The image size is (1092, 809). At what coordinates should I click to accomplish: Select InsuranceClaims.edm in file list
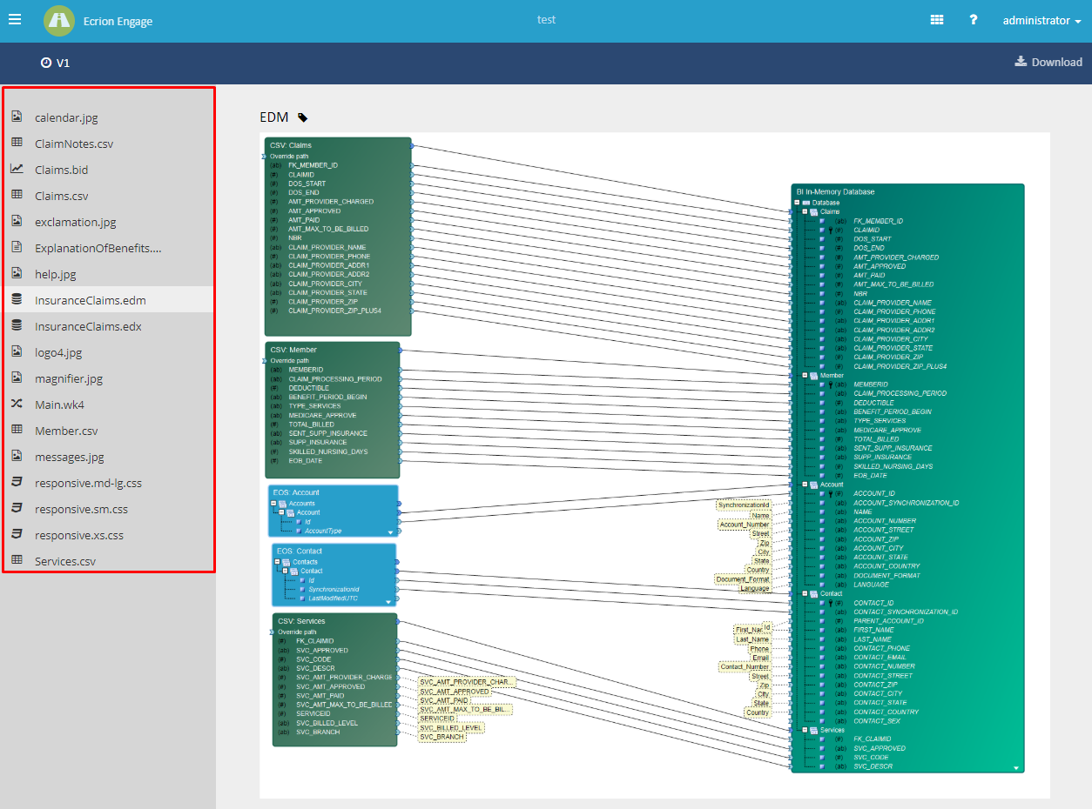(90, 300)
